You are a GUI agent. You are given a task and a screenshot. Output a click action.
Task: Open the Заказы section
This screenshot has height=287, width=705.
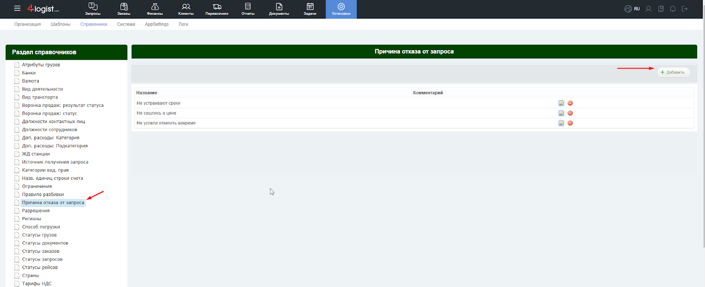pyautogui.click(x=124, y=9)
